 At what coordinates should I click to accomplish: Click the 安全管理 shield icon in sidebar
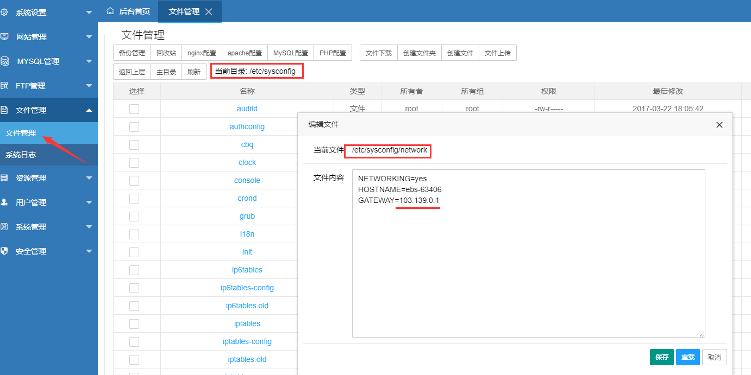pos(4,251)
